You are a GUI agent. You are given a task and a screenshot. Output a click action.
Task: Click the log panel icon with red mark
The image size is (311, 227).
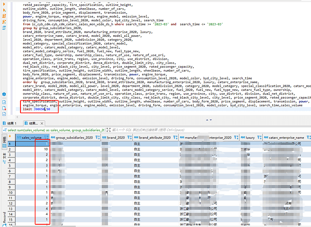[4, 108]
